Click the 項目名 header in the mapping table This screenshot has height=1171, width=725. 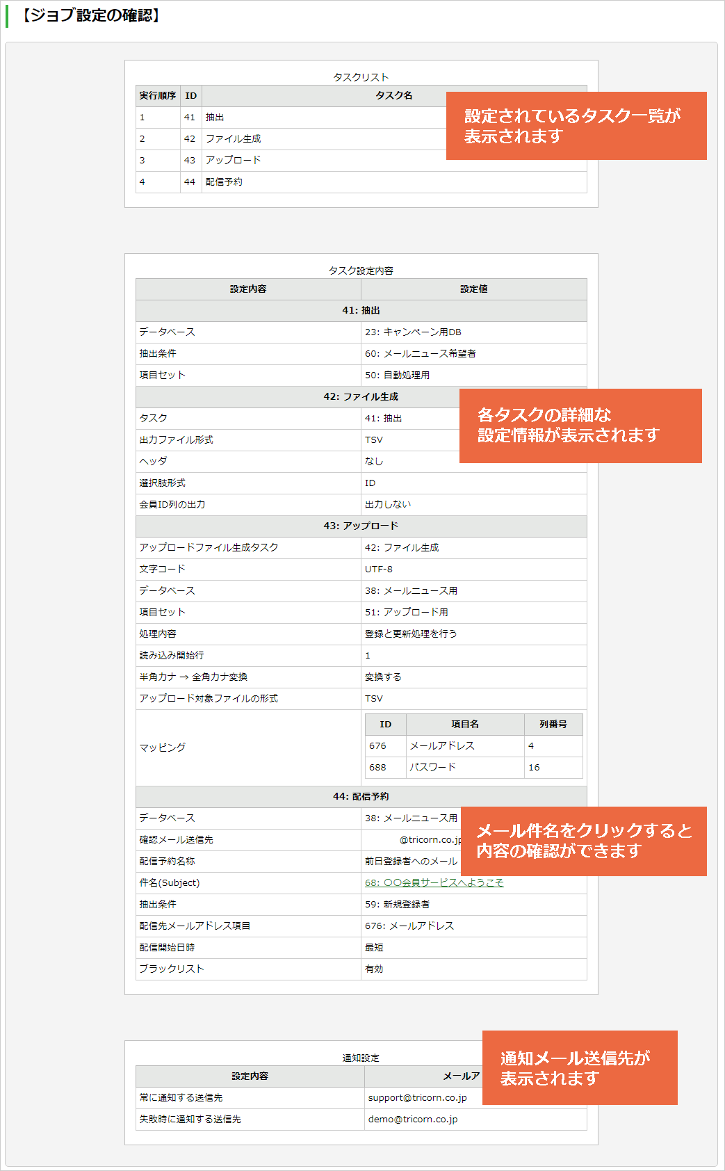click(x=465, y=725)
